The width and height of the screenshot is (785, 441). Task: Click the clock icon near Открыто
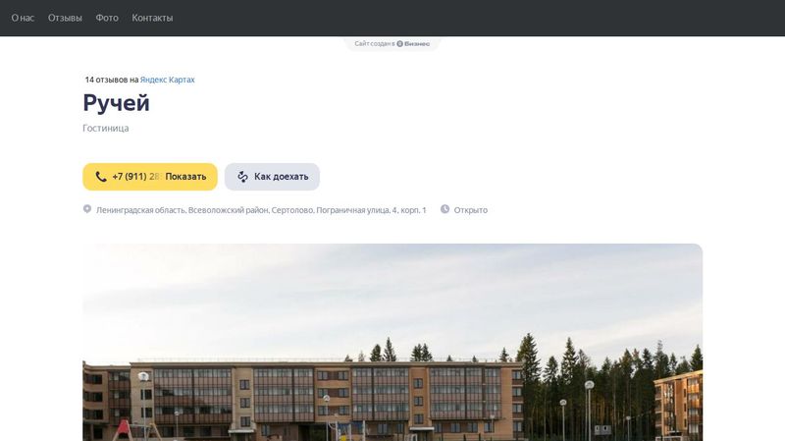(x=445, y=209)
